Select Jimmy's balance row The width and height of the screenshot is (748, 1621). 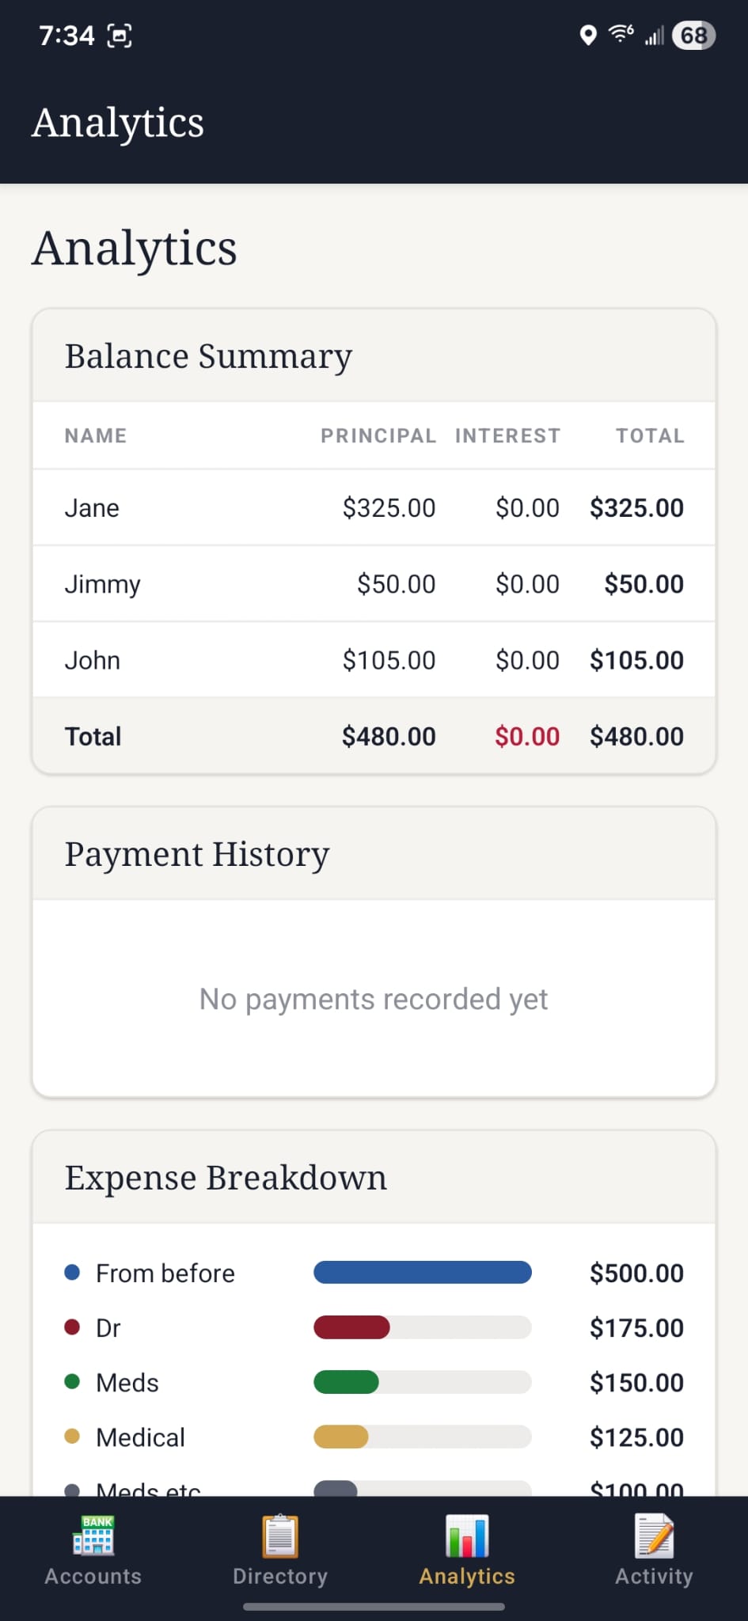pos(374,584)
